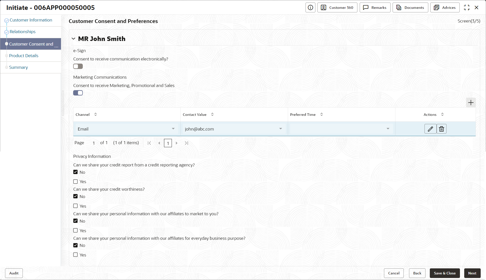
Task: Open the Documents panel
Action: coord(410,8)
